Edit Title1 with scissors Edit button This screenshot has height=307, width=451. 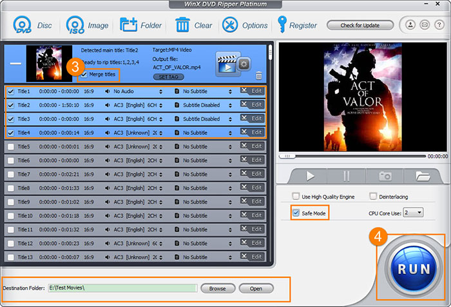click(x=253, y=91)
